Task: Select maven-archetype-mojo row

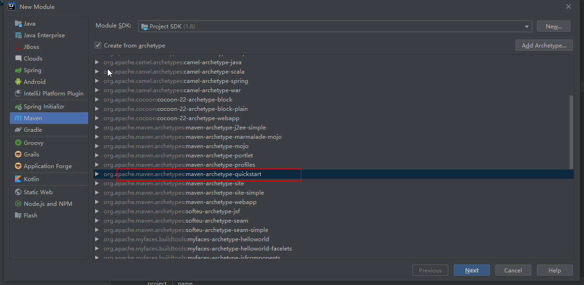Action: click(334, 146)
